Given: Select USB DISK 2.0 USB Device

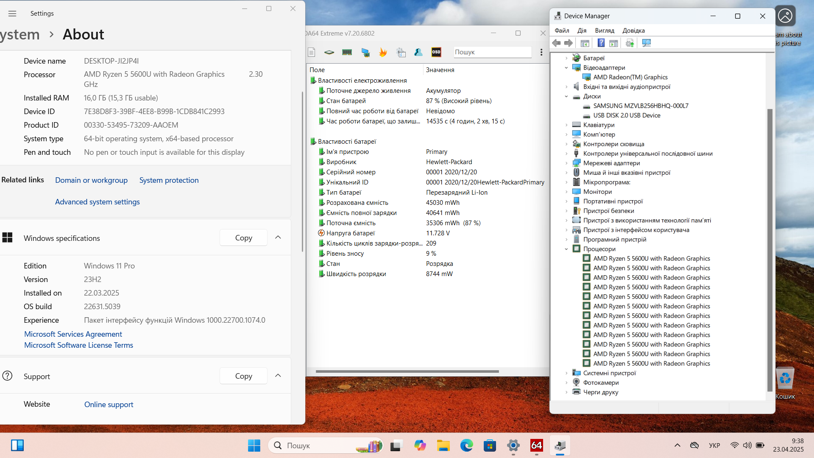Looking at the screenshot, I should click(627, 115).
